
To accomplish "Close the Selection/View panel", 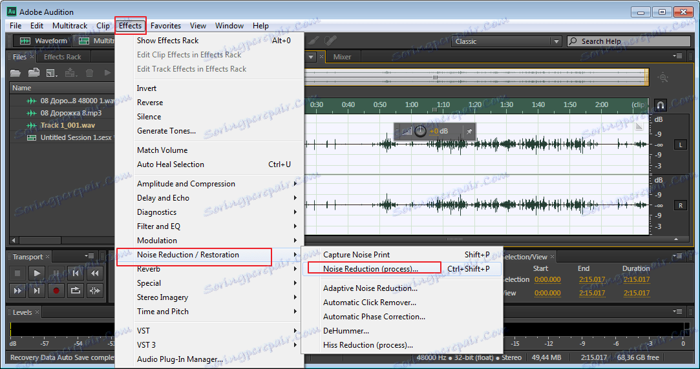I will (552, 257).
